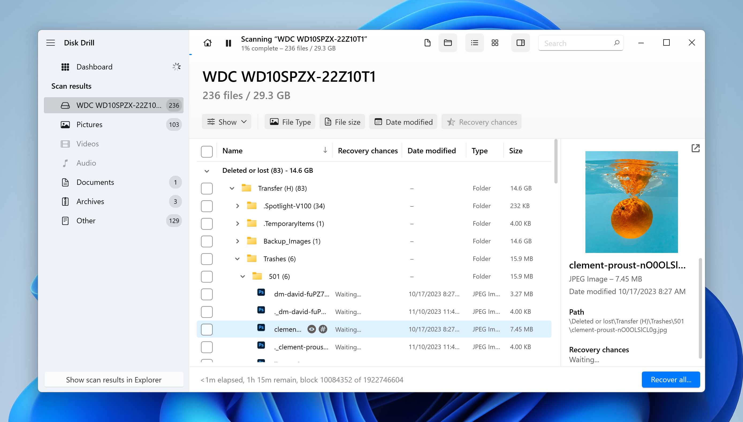Click the Trashes folder icon
The width and height of the screenshot is (743, 422).
click(252, 259)
